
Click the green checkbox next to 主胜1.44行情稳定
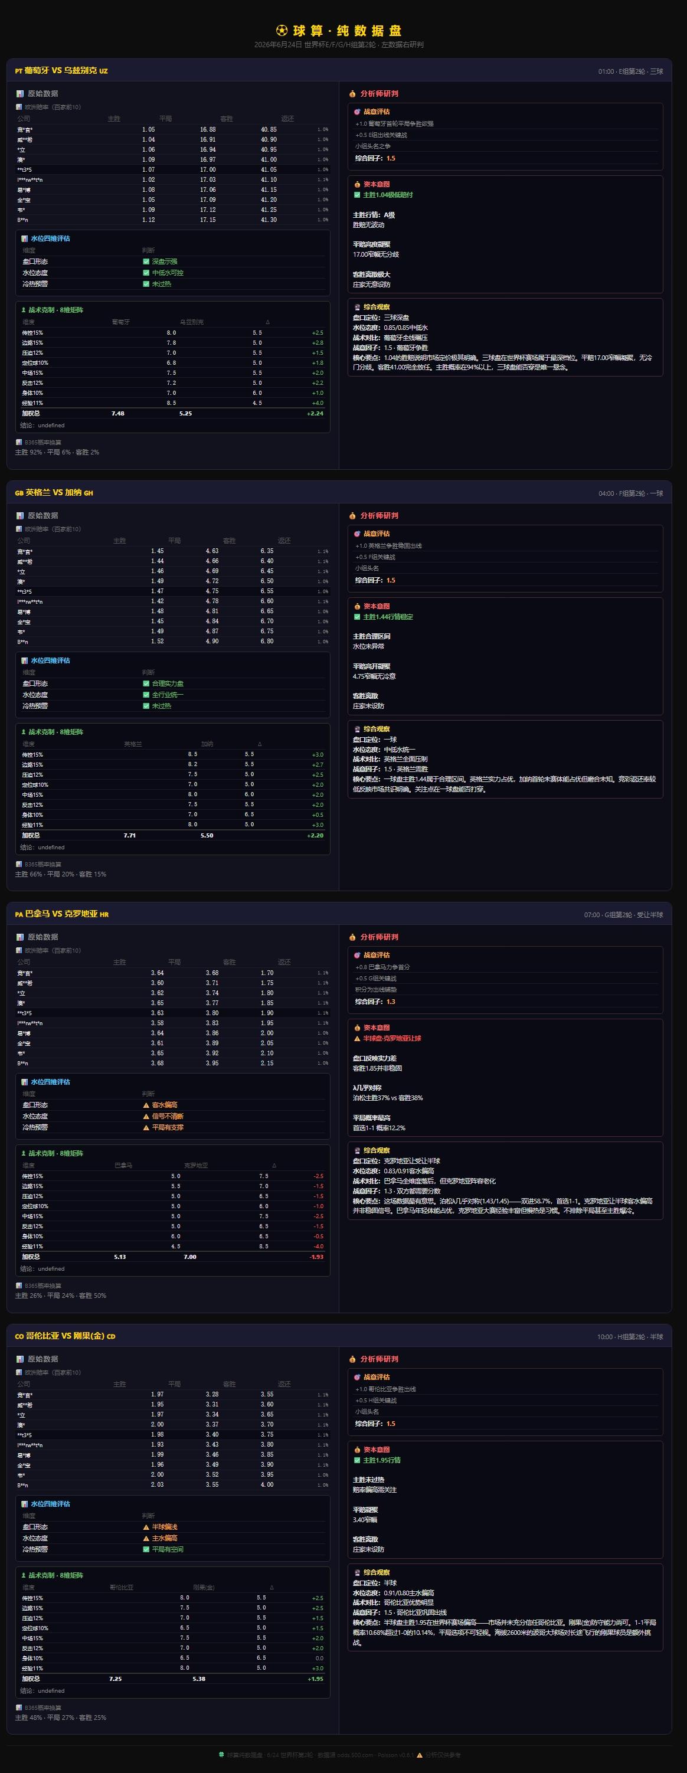click(356, 617)
